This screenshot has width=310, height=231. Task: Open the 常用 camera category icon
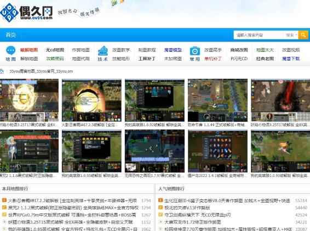[195, 51]
